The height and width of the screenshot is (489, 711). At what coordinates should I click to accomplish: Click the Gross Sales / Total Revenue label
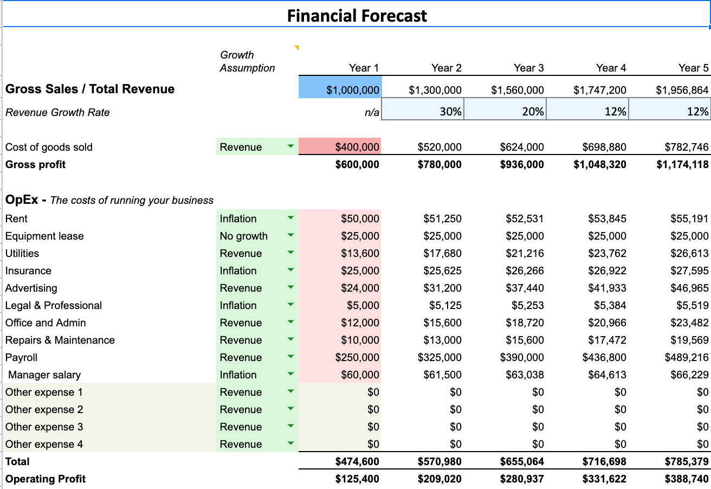click(90, 89)
